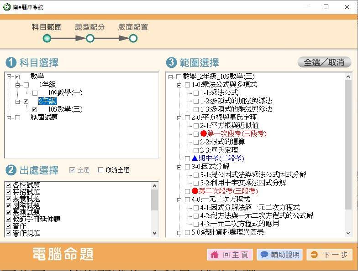Collapse 4-0:一元二次方程式 node
The image size is (358, 271).
coord(179,200)
